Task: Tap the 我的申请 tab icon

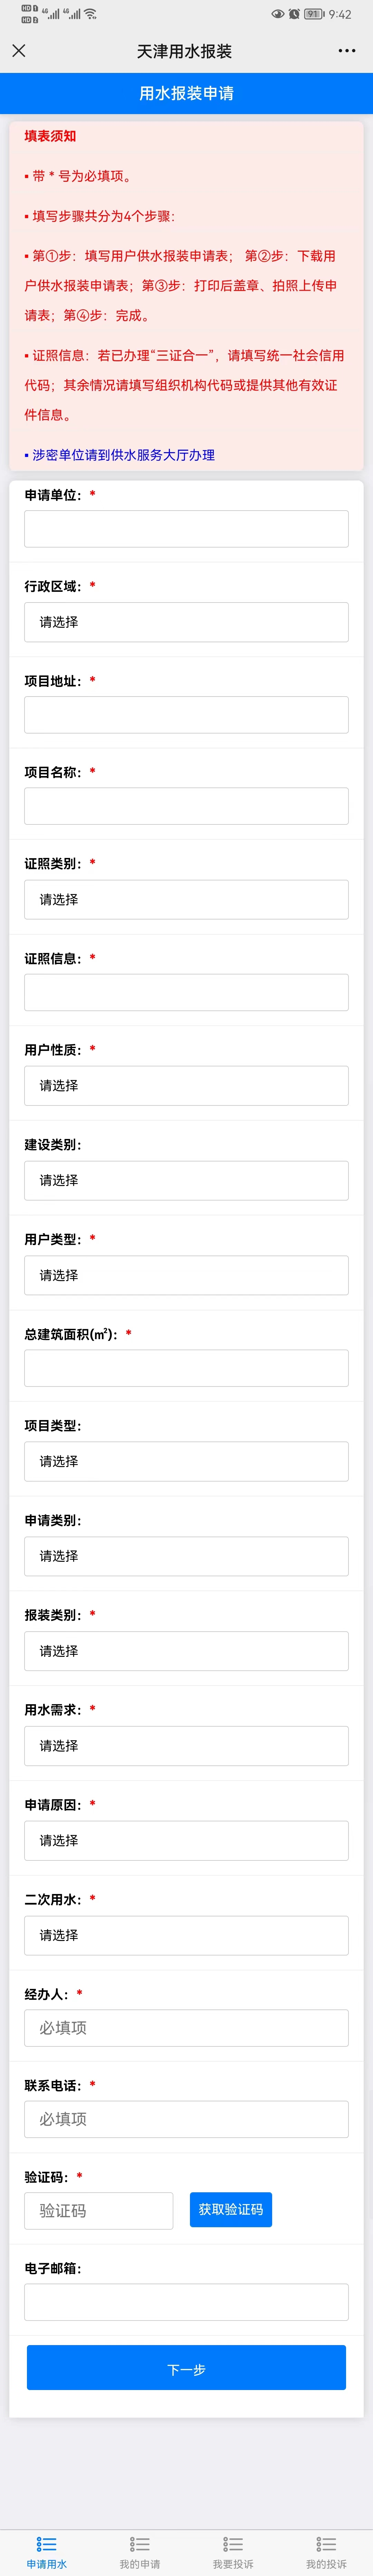Action: pyautogui.click(x=140, y=2543)
